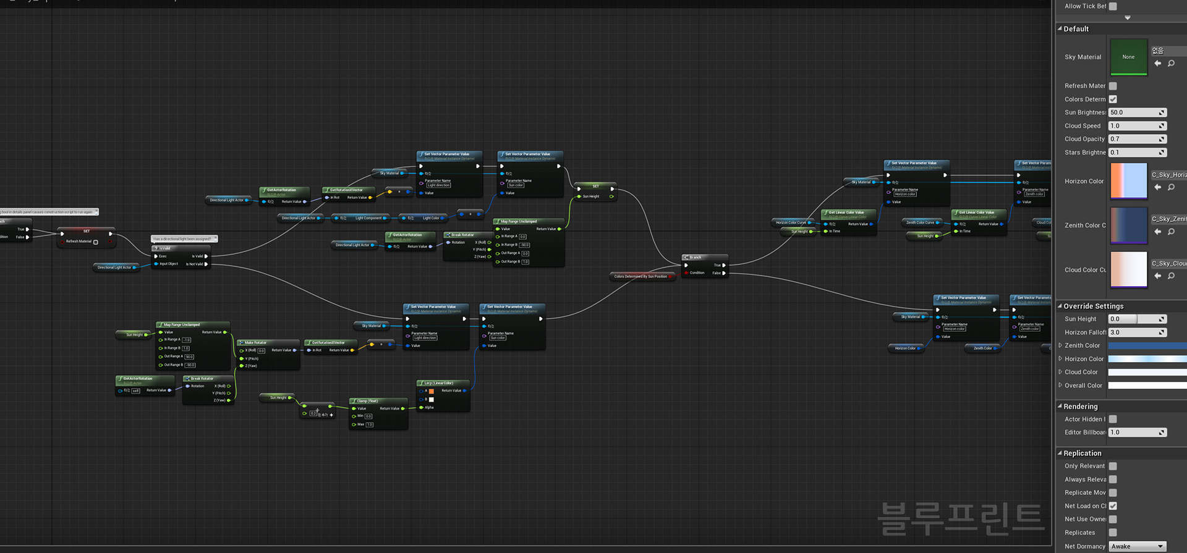Image resolution: width=1187 pixels, height=553 pixels.
Task: Browse to Sky Material in Content Browser
Action: click(x=1171, y=64)
